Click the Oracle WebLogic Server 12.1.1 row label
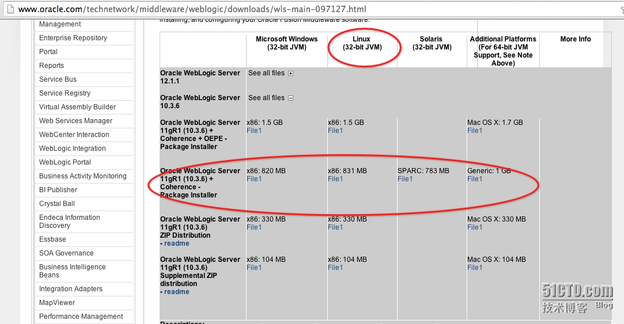 [x=200, y=77]
